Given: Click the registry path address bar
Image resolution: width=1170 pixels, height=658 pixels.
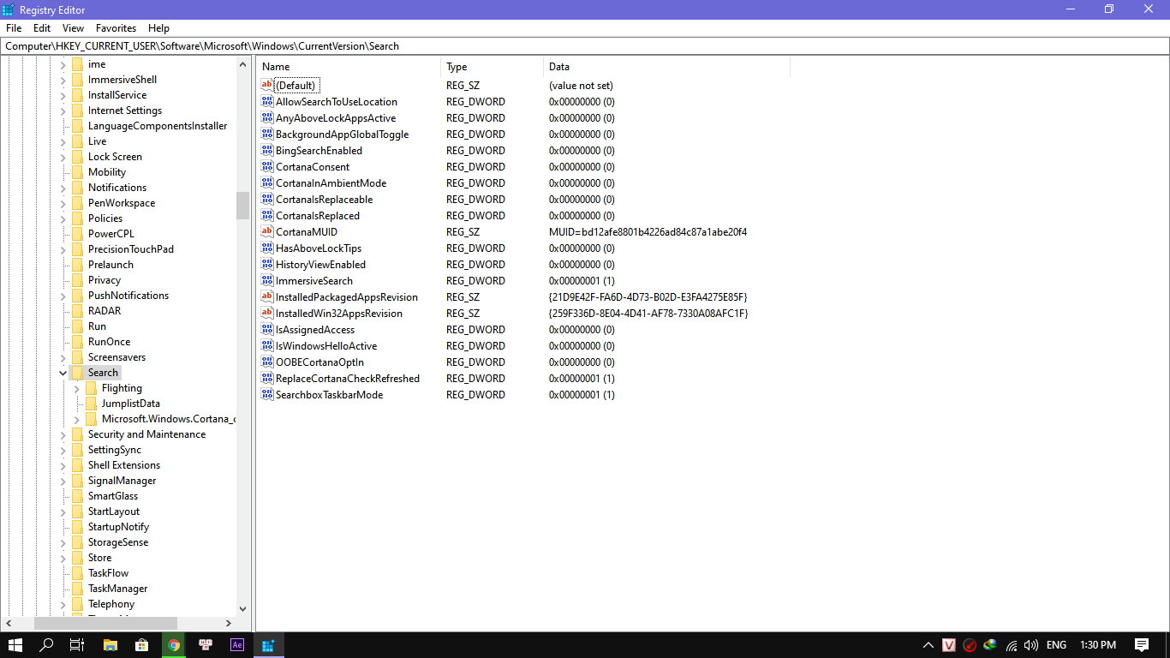Looking at the screenshot, I should click(x=585, y=46).
